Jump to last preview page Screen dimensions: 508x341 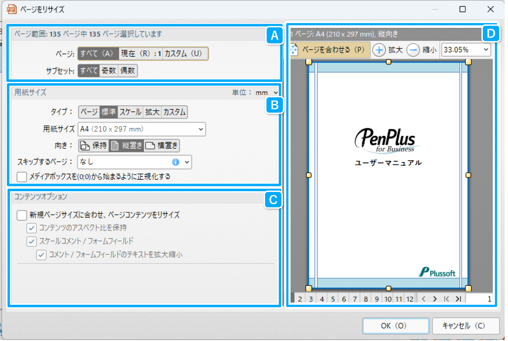458,299
